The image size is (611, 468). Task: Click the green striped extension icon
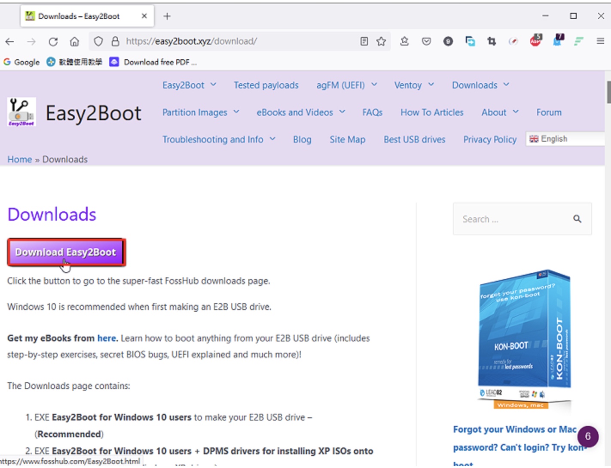(x=579, y=41)
